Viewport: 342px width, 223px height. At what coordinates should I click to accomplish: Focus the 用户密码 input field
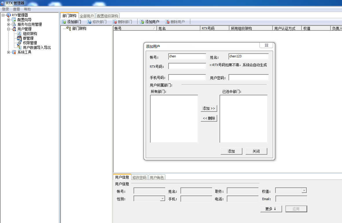(249, 77)
